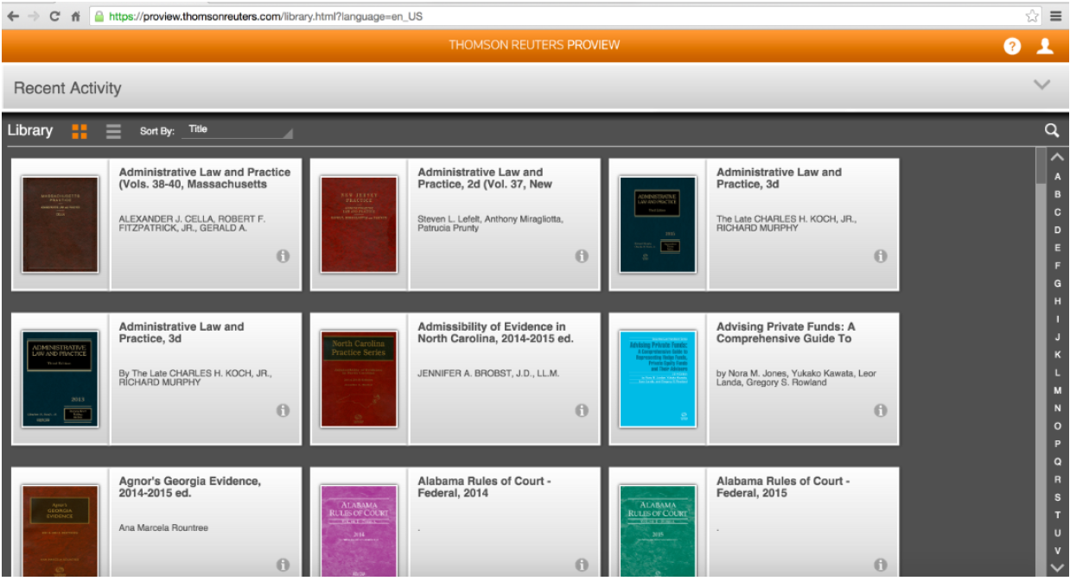Open title Alabama Rules of Court - Federal, 2015

(x=783, y=487)
